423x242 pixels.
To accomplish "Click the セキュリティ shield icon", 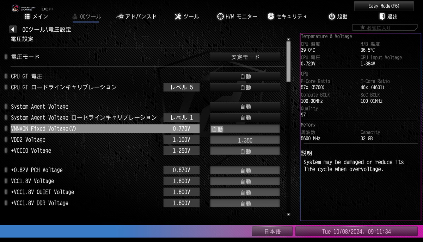I will [271, 17].
